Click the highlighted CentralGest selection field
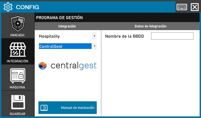 (65, 46)
